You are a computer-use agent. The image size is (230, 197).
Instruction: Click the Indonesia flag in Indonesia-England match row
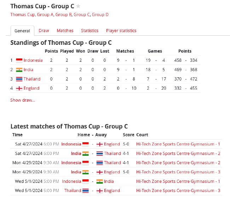pos(86,144)
